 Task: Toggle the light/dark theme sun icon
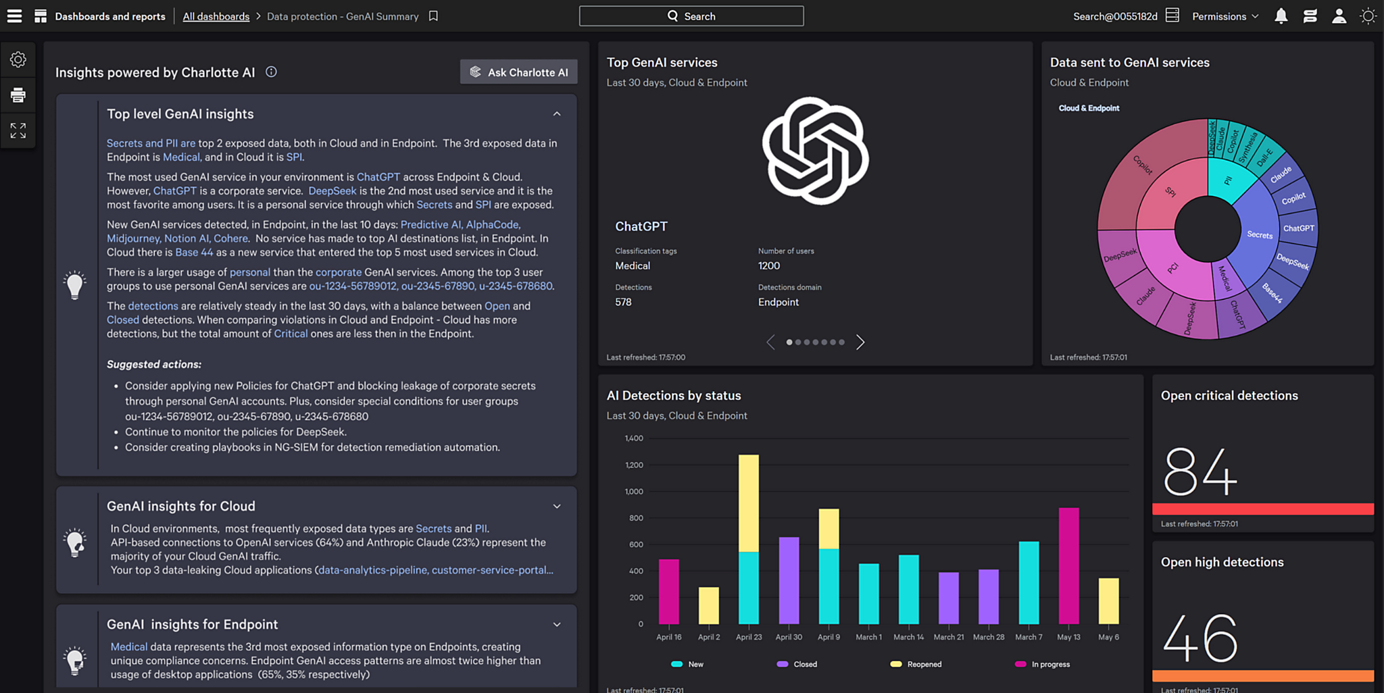coord(1368,16)
